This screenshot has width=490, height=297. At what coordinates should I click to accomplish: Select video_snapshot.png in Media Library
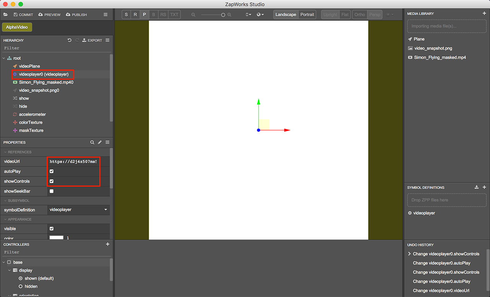[433, 48]
